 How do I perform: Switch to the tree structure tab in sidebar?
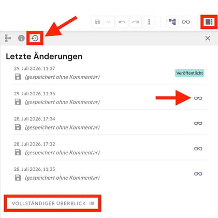[8, 38]
